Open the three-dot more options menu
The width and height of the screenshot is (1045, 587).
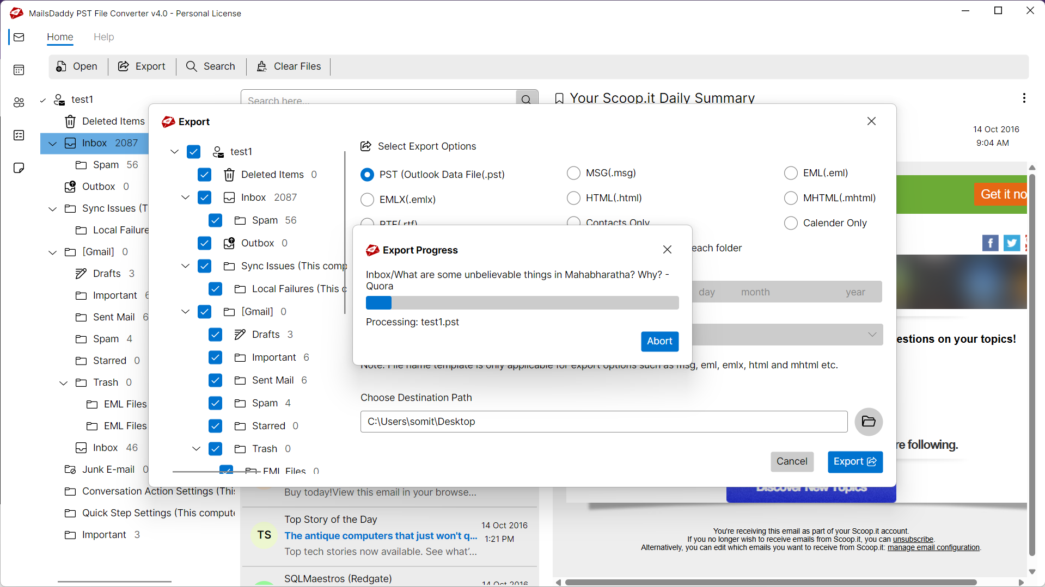pyautogui.click(x=1024, y=98)
